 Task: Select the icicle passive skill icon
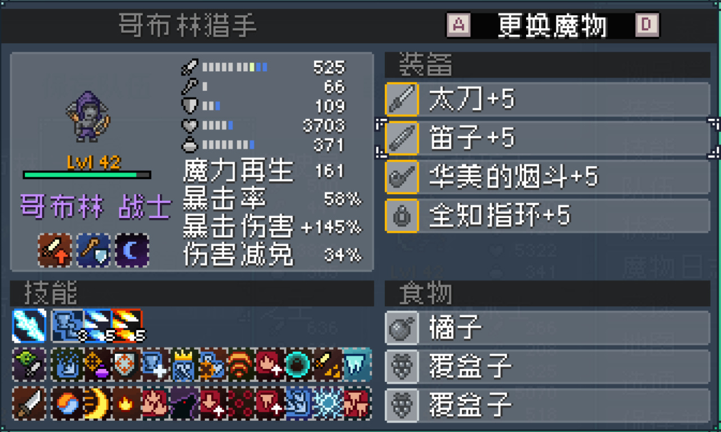[358, 364]
